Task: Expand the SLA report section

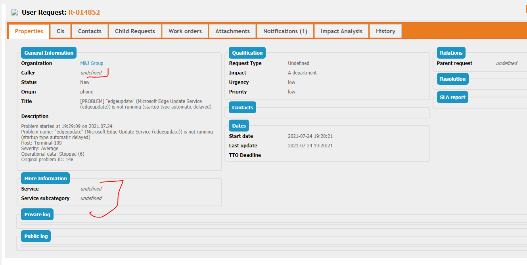Action: coord(452,97)
